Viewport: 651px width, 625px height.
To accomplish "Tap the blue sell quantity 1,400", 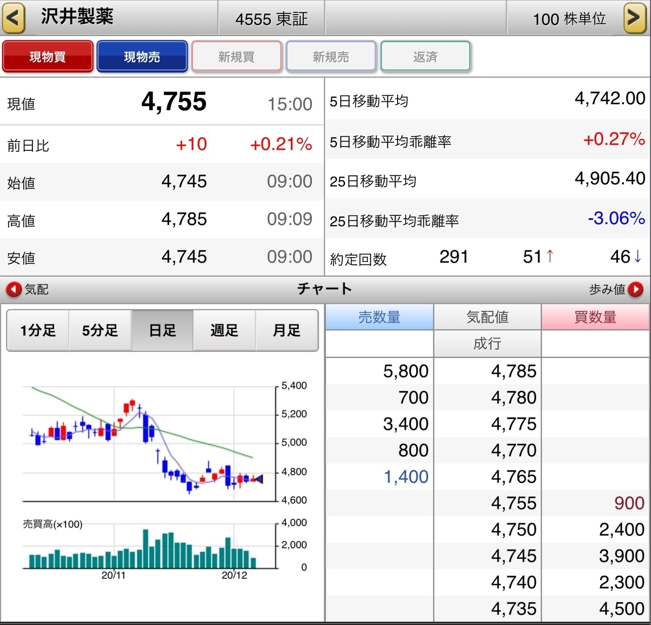I will (406, 477).
